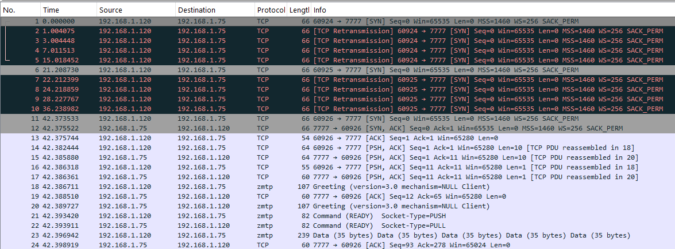Screen dimensions: 675x249
Task: Click the Source column header
Action: tap(135, 10)
